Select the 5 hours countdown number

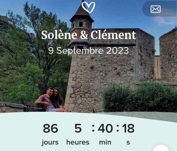(78, 128)
